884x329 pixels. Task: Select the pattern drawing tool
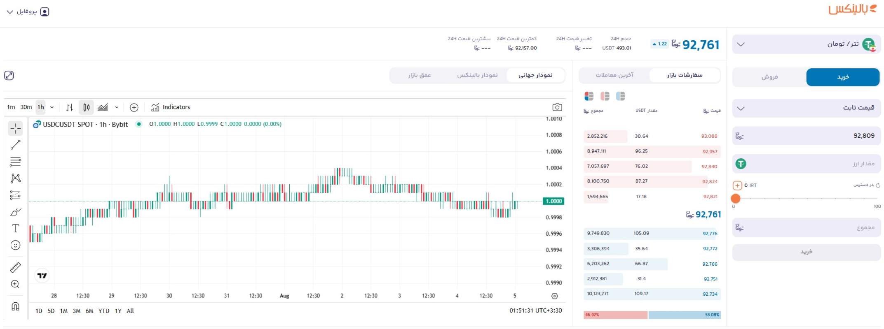16,178
